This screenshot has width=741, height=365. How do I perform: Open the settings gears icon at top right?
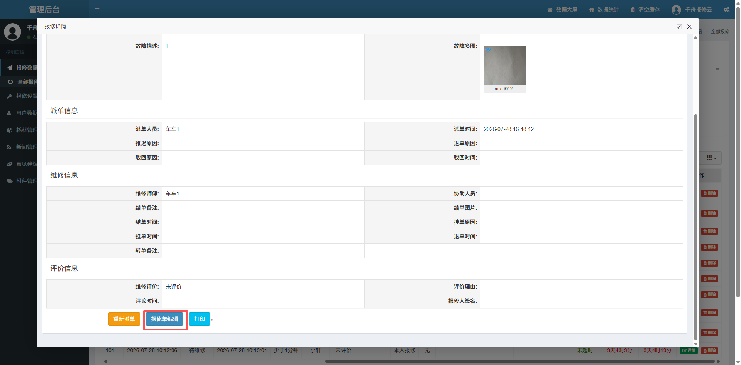tap(726, 10)
